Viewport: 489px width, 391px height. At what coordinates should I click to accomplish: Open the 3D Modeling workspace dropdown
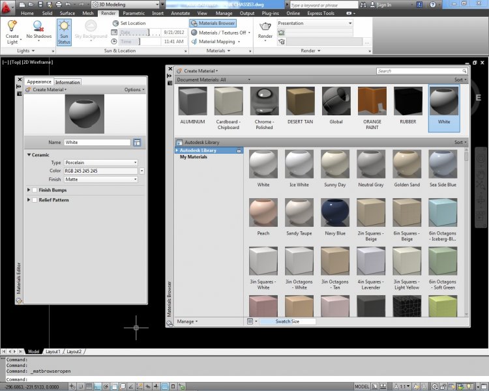[x=125, y=5]
